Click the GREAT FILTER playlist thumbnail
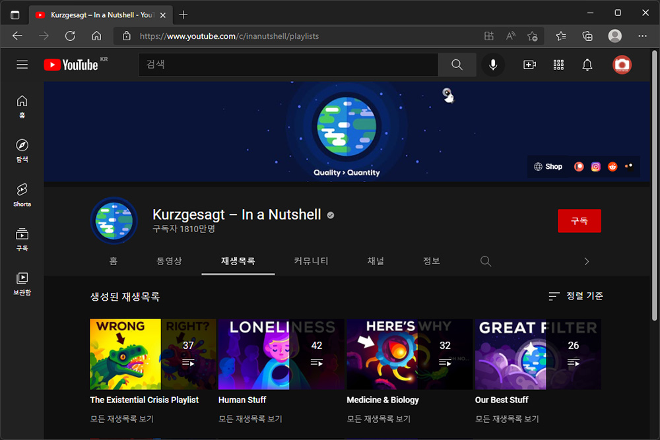The width and height of the screenshot is (660, 440). pyautogui.click(x=538, y=354)
